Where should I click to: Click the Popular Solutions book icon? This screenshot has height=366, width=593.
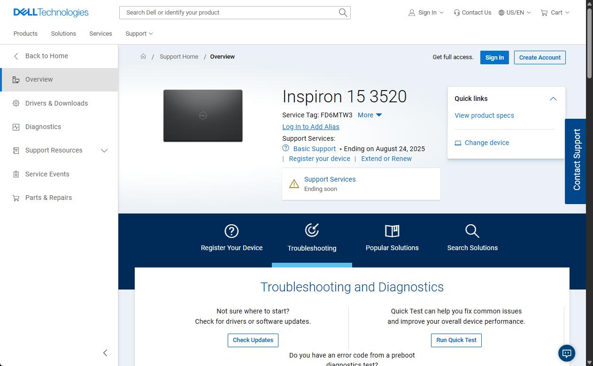(392, 231)
